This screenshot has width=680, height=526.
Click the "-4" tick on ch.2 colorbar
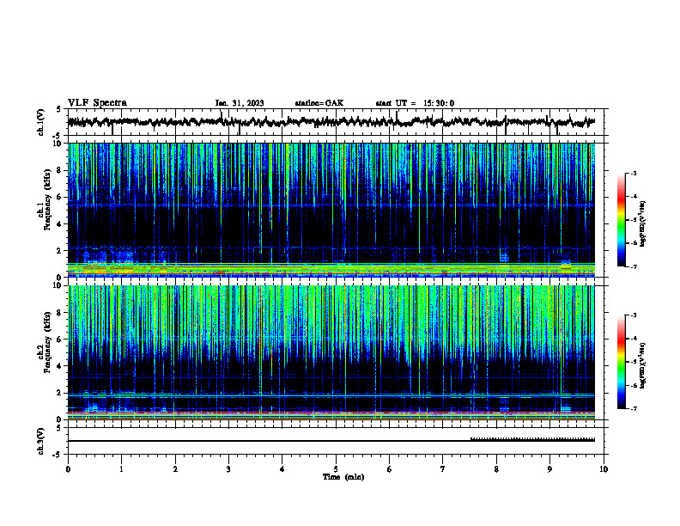pos(634,339)
